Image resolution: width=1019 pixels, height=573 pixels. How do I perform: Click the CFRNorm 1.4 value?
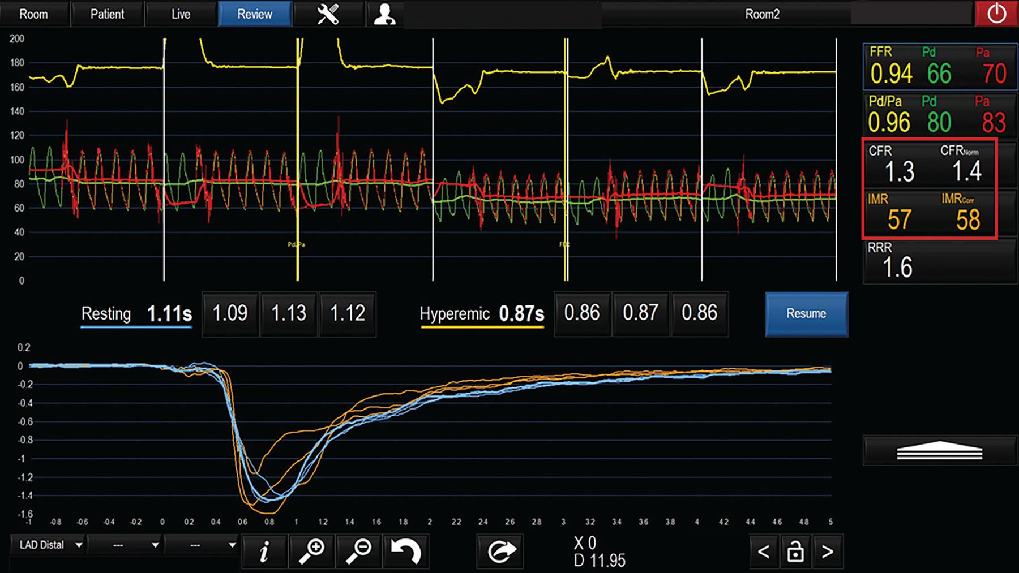point(967,171)
